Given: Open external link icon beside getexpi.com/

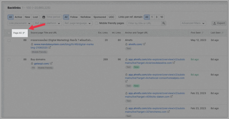Looking at the screenshot, I should coord(51,63).
